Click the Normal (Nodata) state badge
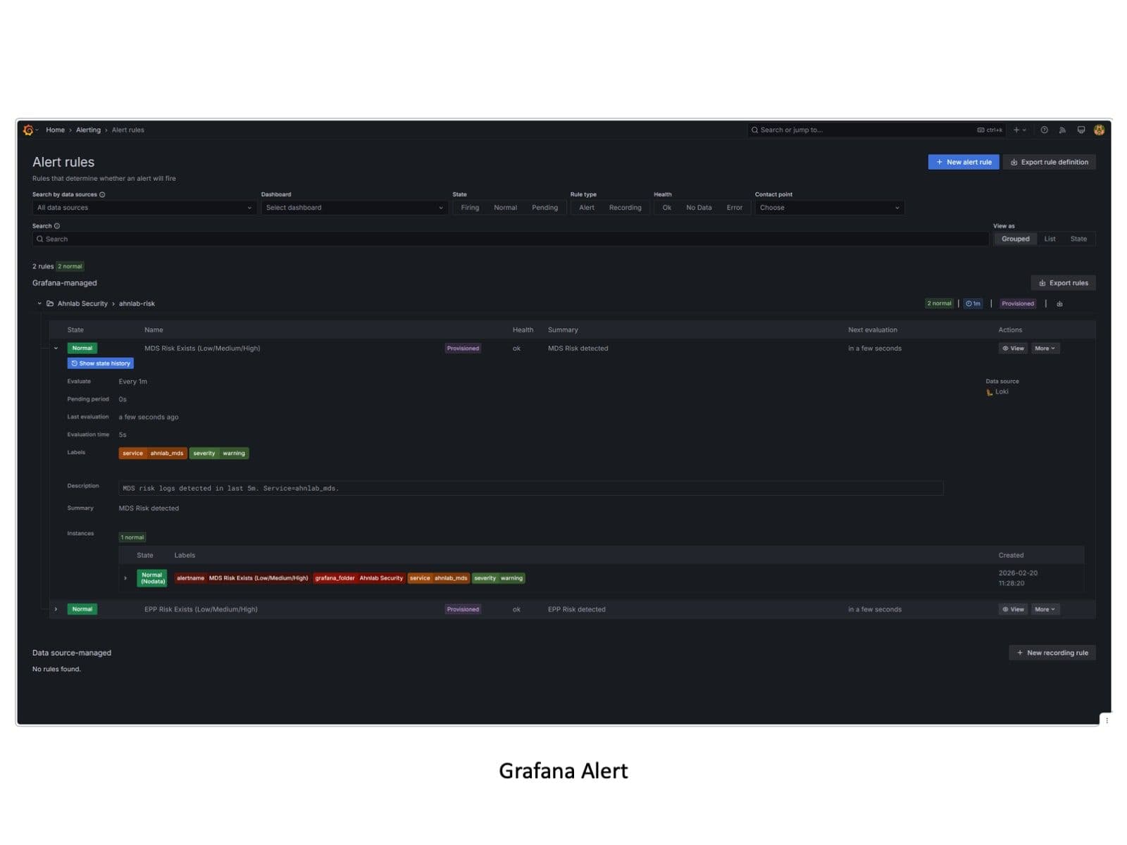The image size is (1127, 845). [152, 579]
